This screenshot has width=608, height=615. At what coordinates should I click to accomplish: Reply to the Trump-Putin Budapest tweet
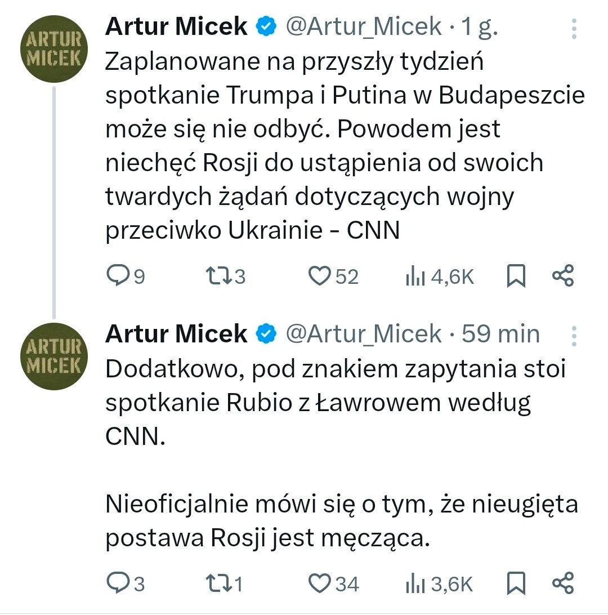(x=118, y=276)
